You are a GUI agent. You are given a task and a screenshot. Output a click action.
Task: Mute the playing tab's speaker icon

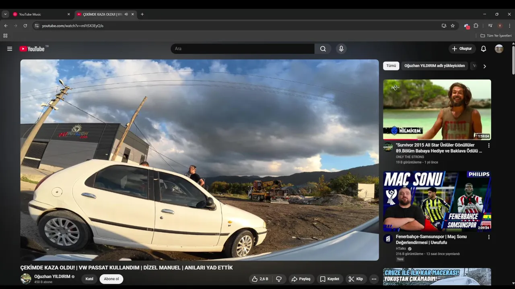[x=126, y=14]
